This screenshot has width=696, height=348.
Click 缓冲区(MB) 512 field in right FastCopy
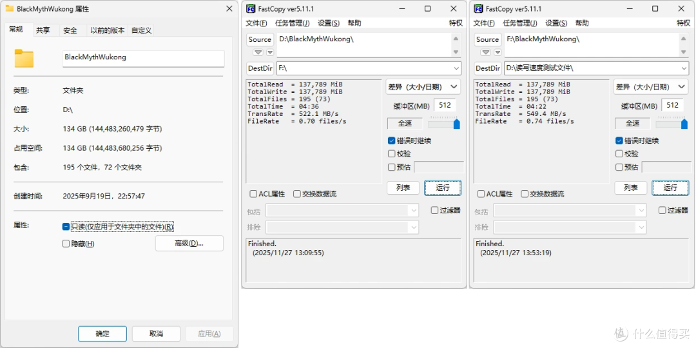(x=672, y=106)
